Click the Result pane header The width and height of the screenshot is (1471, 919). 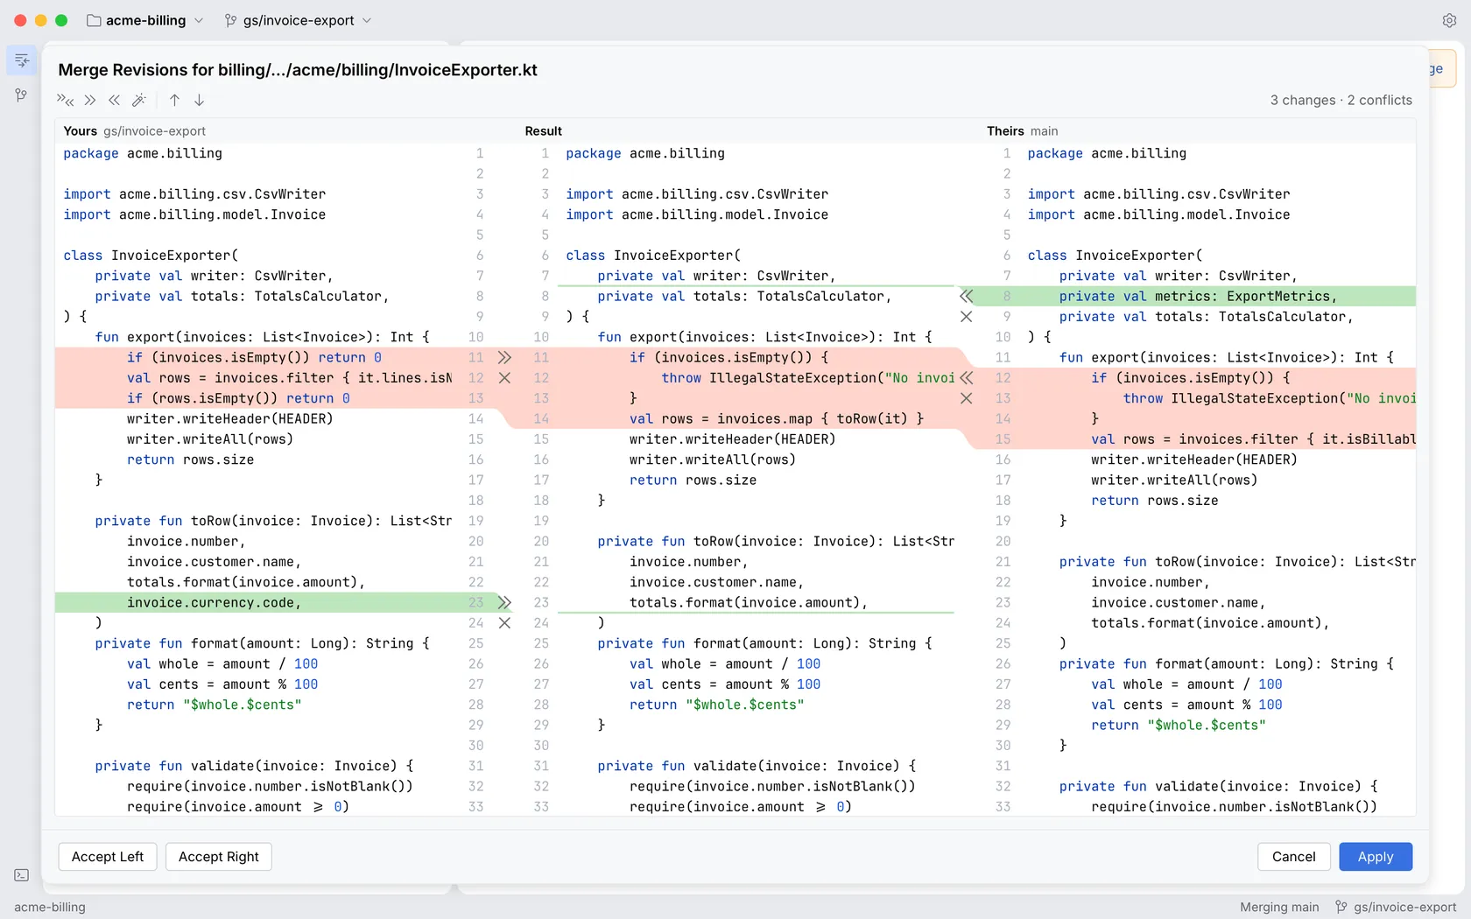(544, 131)
